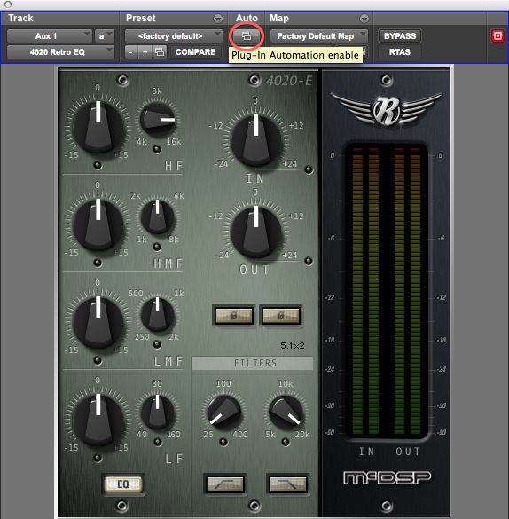509x519 pixels.
Task: Toggle the right phase invert ø button
Action: click(281, 316)
